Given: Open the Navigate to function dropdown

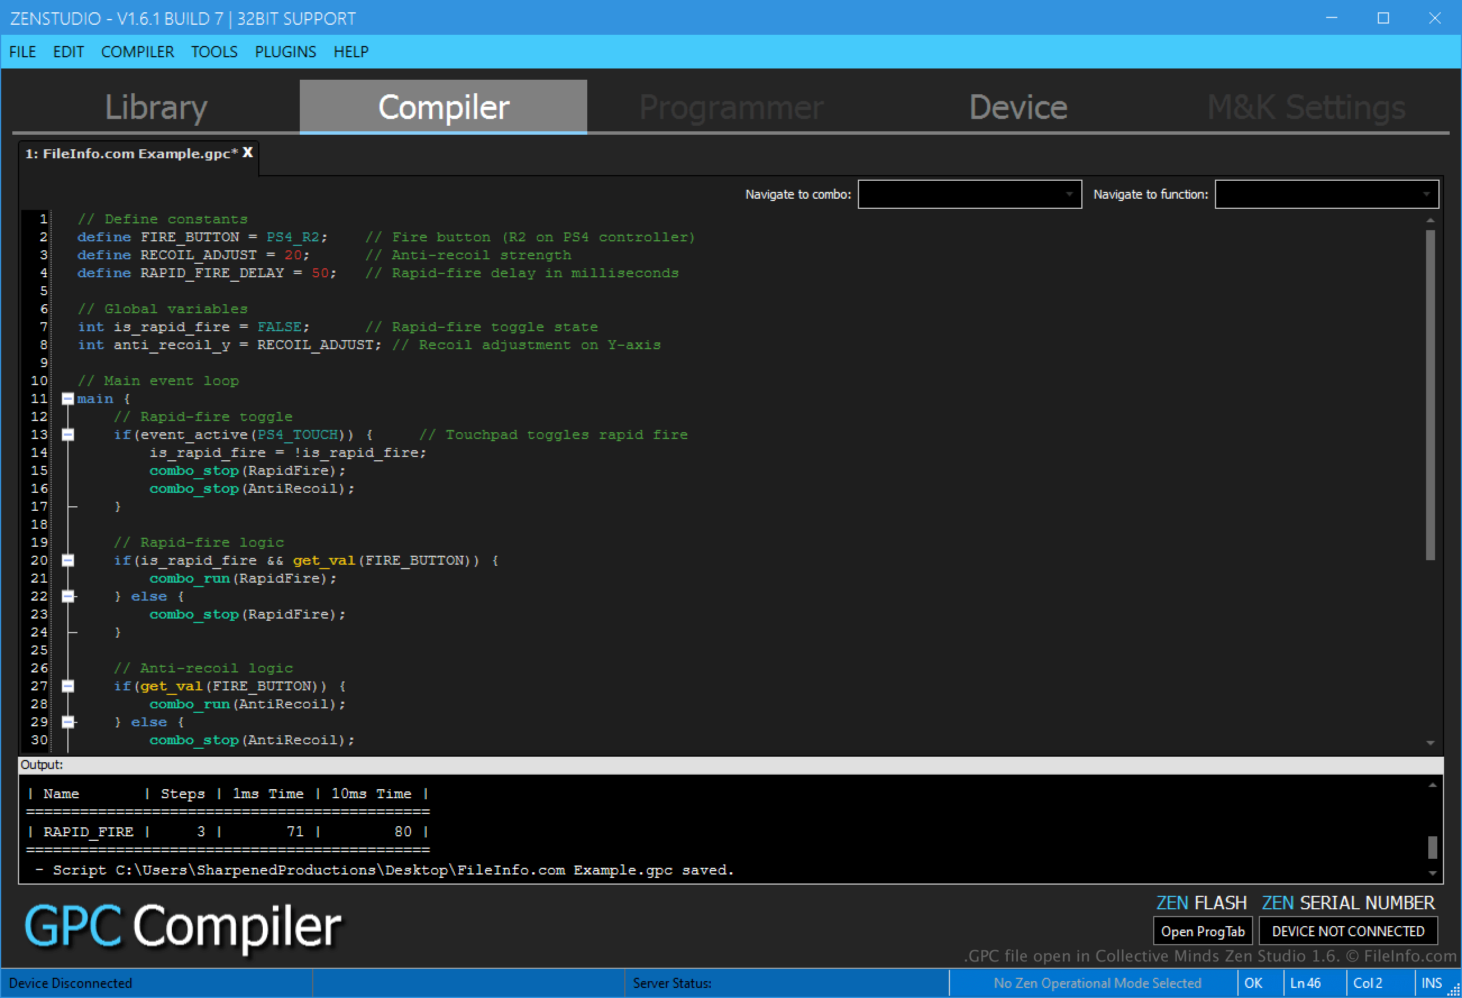Looking at the screenshot, I should coord(1326,194).
